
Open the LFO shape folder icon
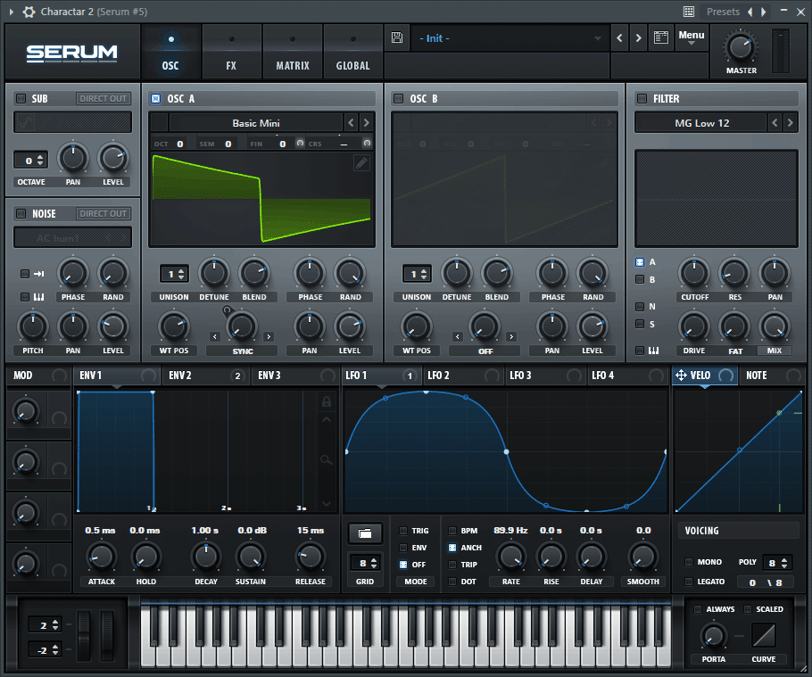pyautogui.click(x=365, y=533)
